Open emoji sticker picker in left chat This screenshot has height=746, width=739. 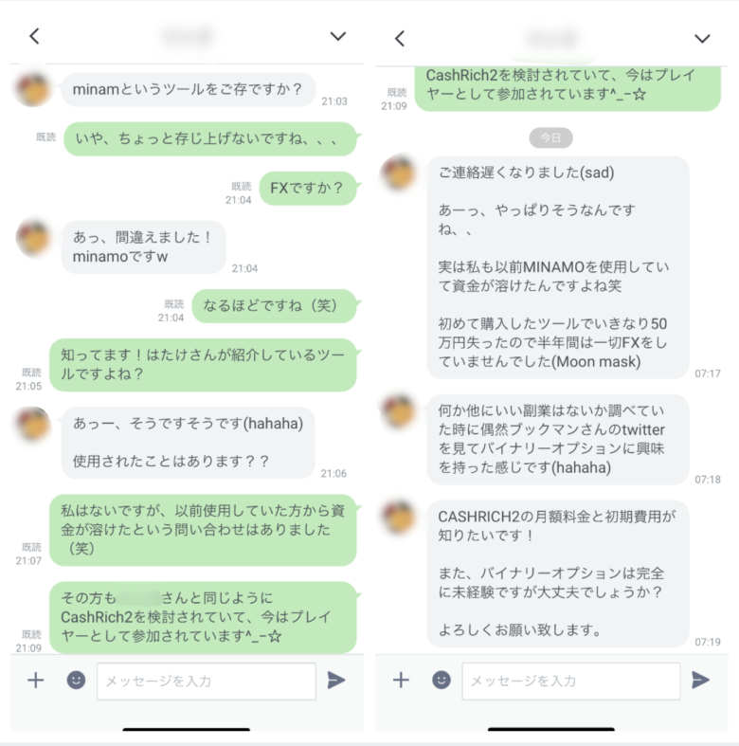coord(76,680)
